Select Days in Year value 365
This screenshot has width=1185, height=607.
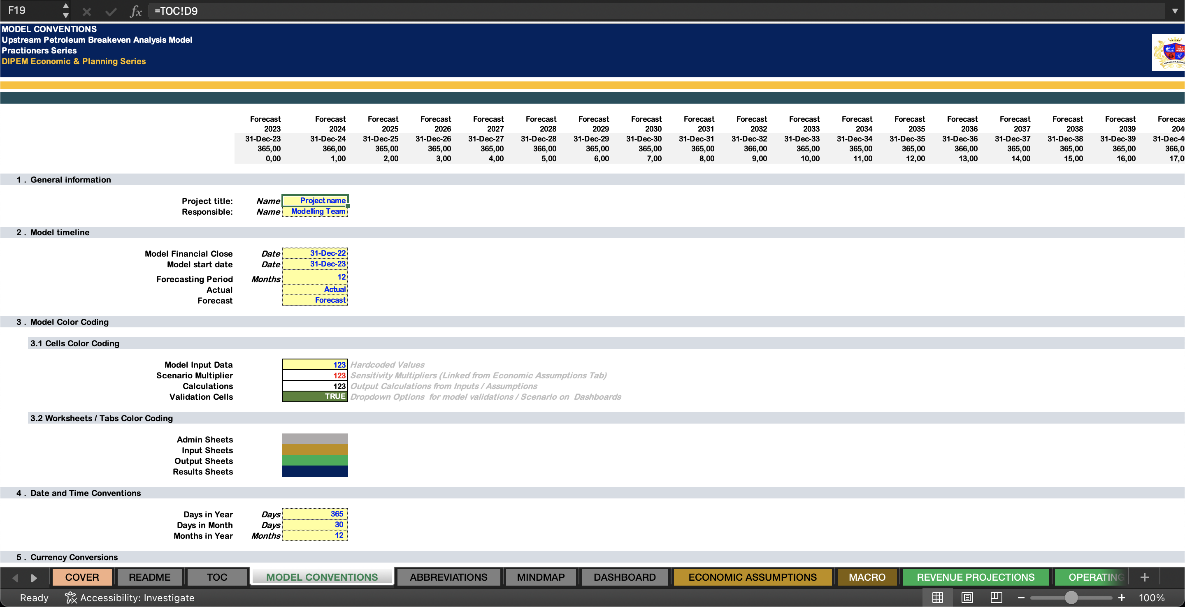(x=315, y=514)
